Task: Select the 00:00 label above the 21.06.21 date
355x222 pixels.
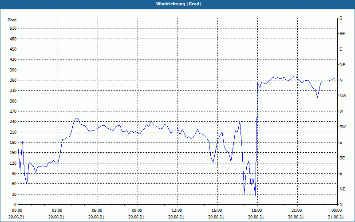Action: (x=336, y=210)
